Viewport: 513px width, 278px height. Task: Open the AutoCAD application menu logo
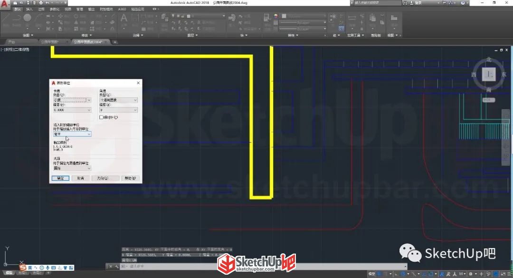pos(5,5)
